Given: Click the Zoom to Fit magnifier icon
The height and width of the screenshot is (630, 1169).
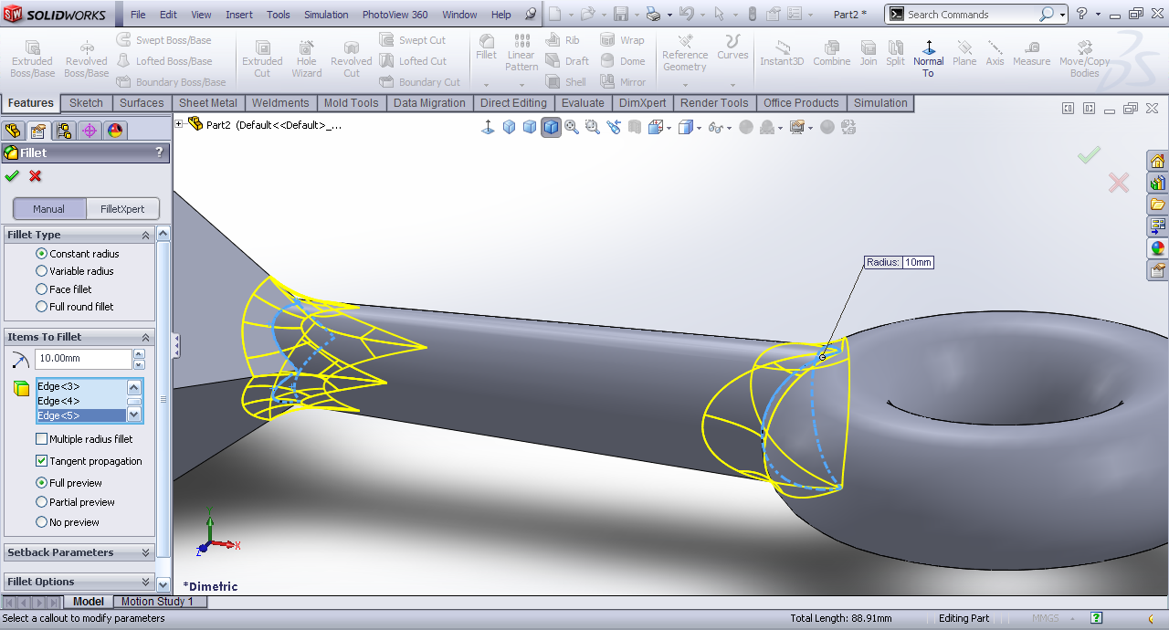Looking at the screenshot, I should click(572, 128).
